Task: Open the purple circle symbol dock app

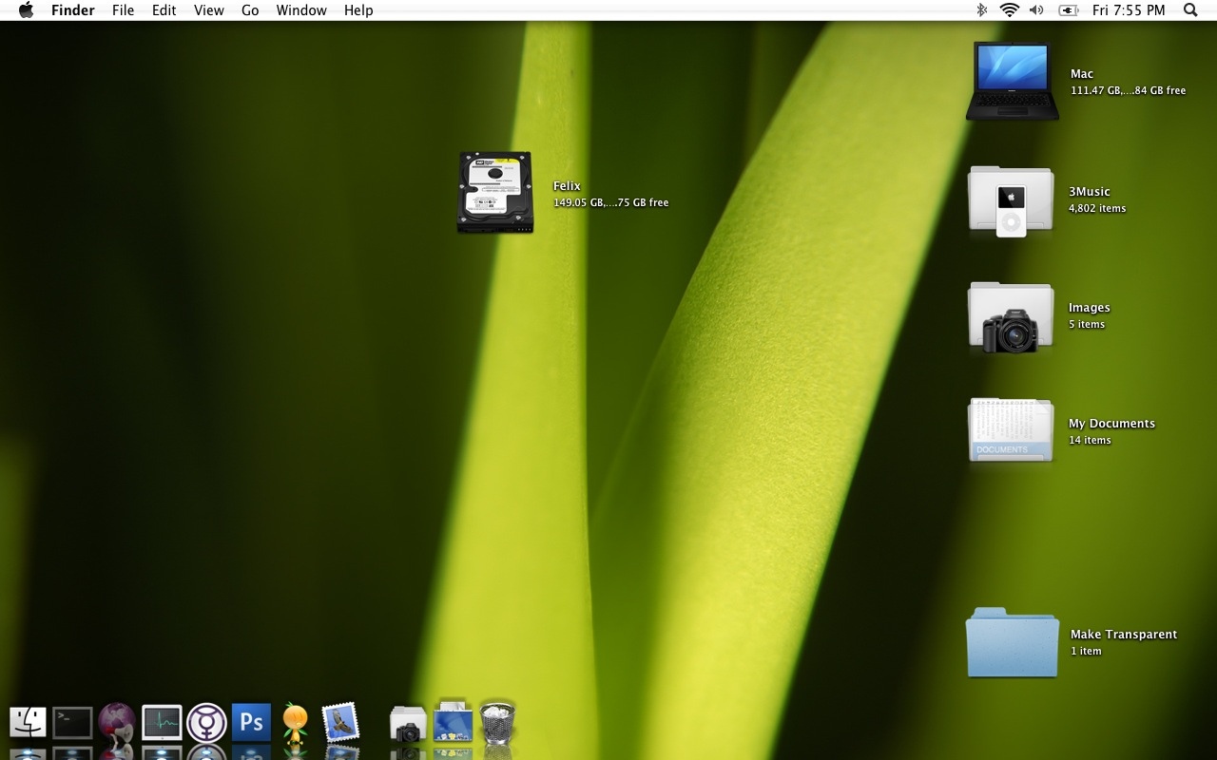Action: click(206, 723)
